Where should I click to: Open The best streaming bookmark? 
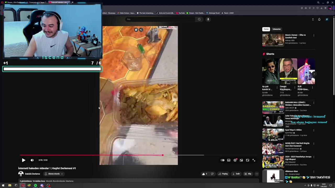(x=146, y=13)
